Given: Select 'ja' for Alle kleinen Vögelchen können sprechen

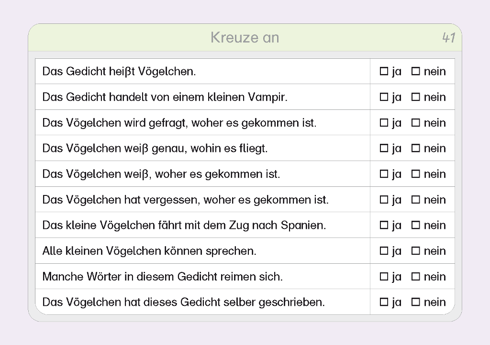Looking at the screenshot, I should (x=384, y=251).
